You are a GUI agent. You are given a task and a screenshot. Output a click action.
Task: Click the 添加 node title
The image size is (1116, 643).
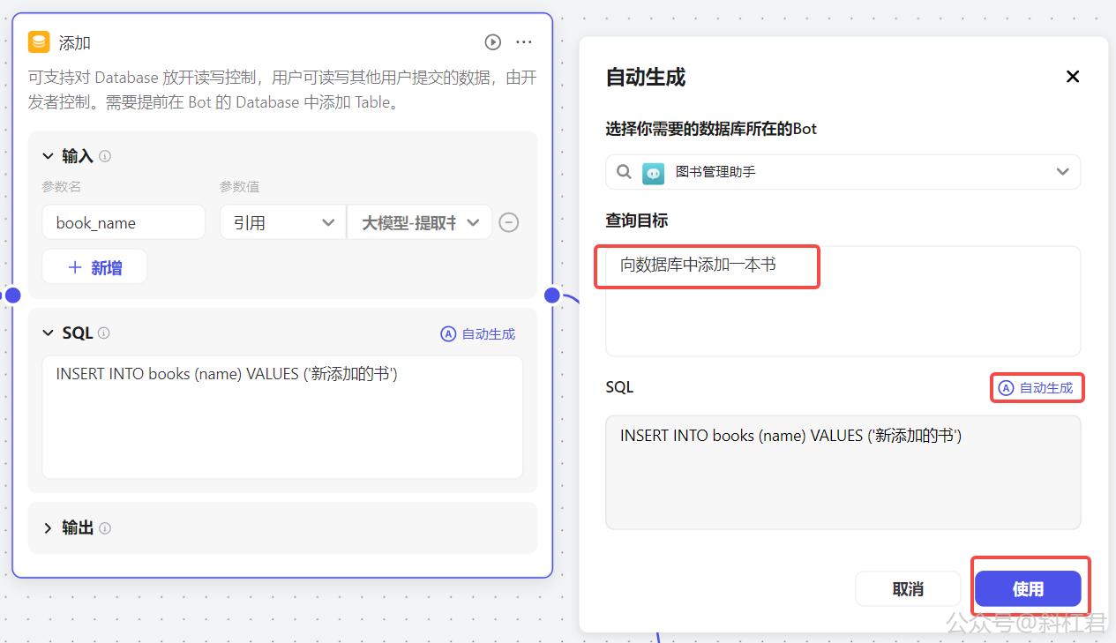tap(75, 43)
